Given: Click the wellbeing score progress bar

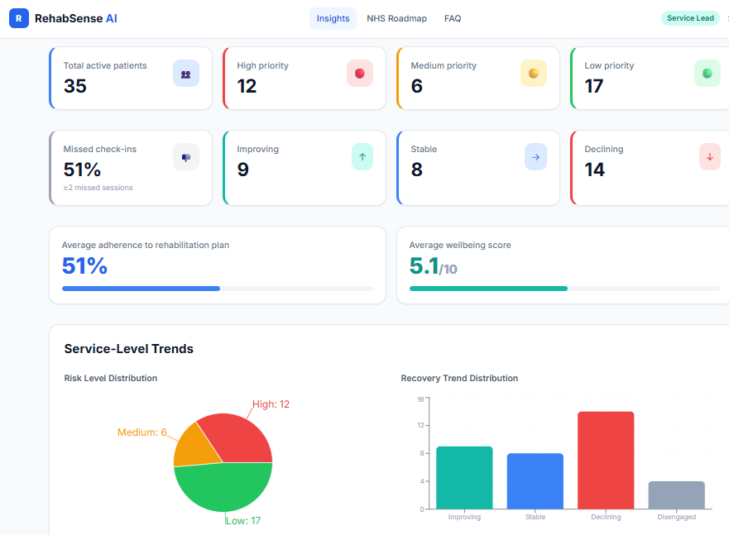Looking at the screenshot, I should 565,289.
